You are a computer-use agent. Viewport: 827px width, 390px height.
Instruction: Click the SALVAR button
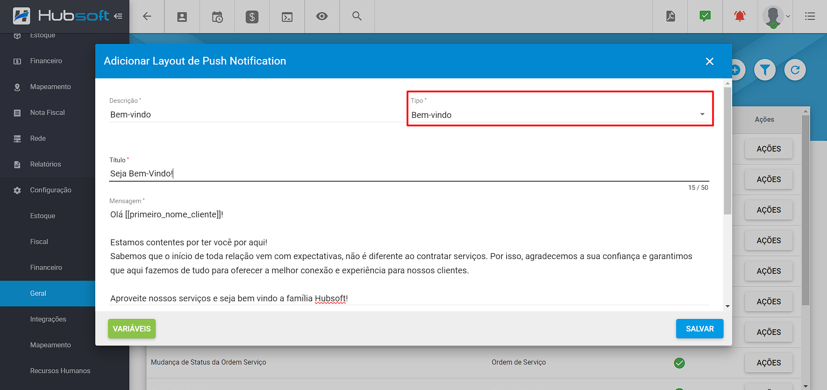(700, 328)
